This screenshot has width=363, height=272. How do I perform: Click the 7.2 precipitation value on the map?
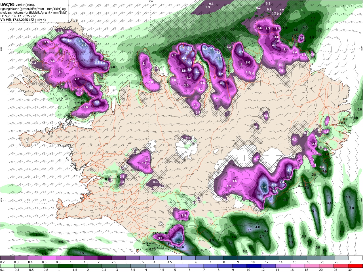[x=212, y=49]
